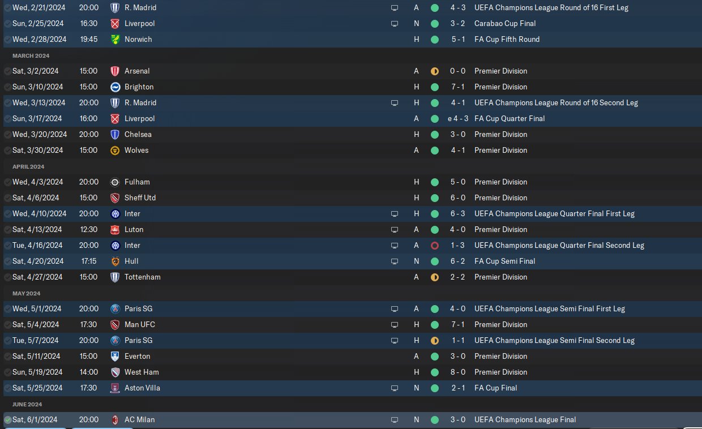The image size is (702, 429).
Task: Toggle the checkmark beside Sun, 3/10/2024 fixture
Action: point(7,87)
